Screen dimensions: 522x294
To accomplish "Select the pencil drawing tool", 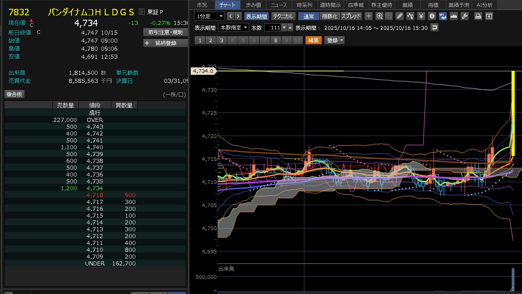I will (399, 16).
